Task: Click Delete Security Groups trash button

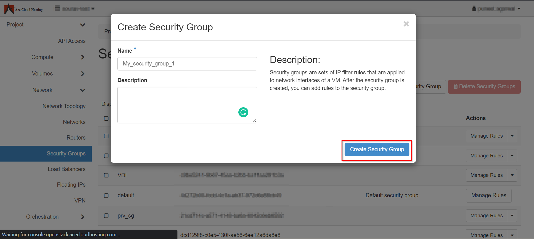Action: pos(484,87)
